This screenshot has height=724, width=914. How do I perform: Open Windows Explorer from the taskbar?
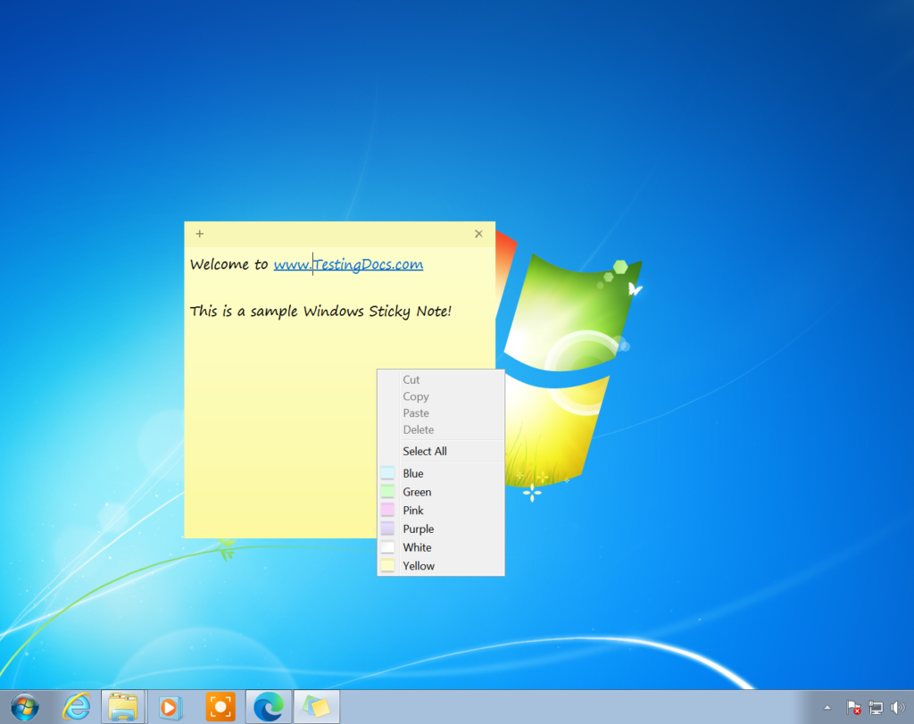point(123,705)
